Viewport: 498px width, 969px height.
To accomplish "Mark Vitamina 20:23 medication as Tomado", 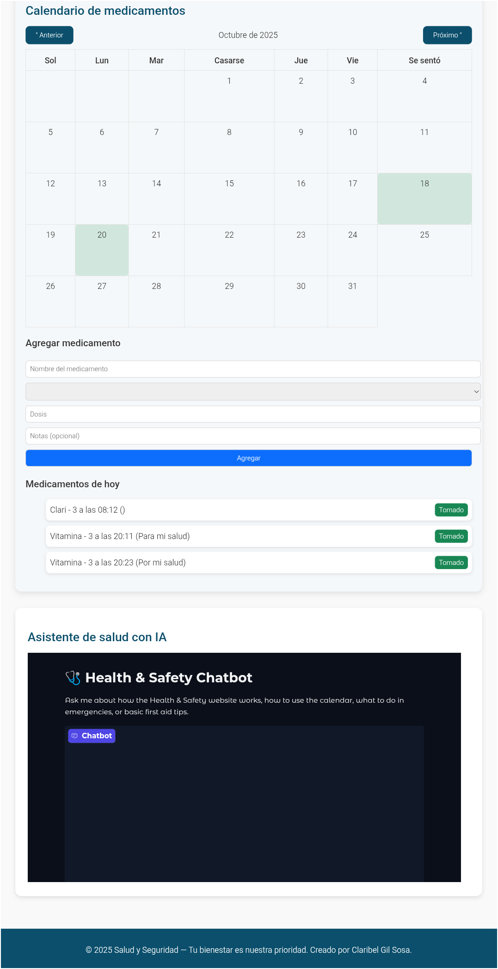I will pyautogui.click(x=451, y=563).
